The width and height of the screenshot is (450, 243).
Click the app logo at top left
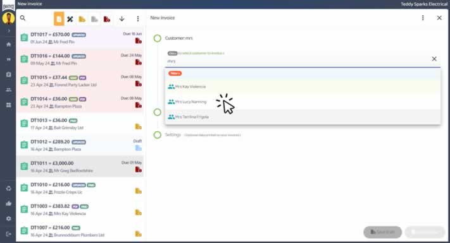pyautogui.click(x=8, y=6)
